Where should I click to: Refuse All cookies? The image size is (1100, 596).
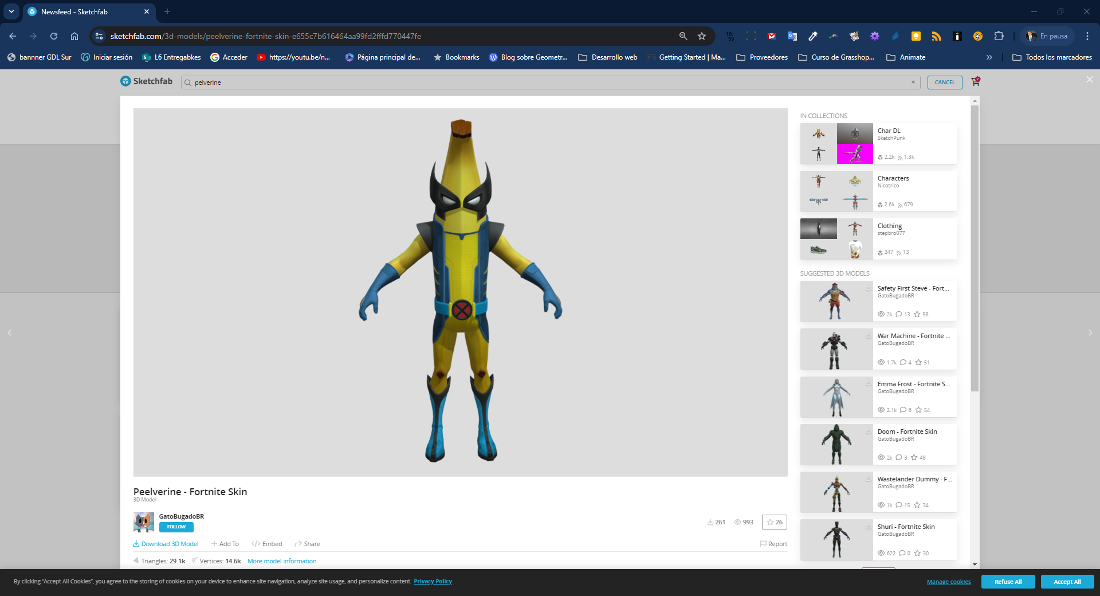click(1008, 582)
